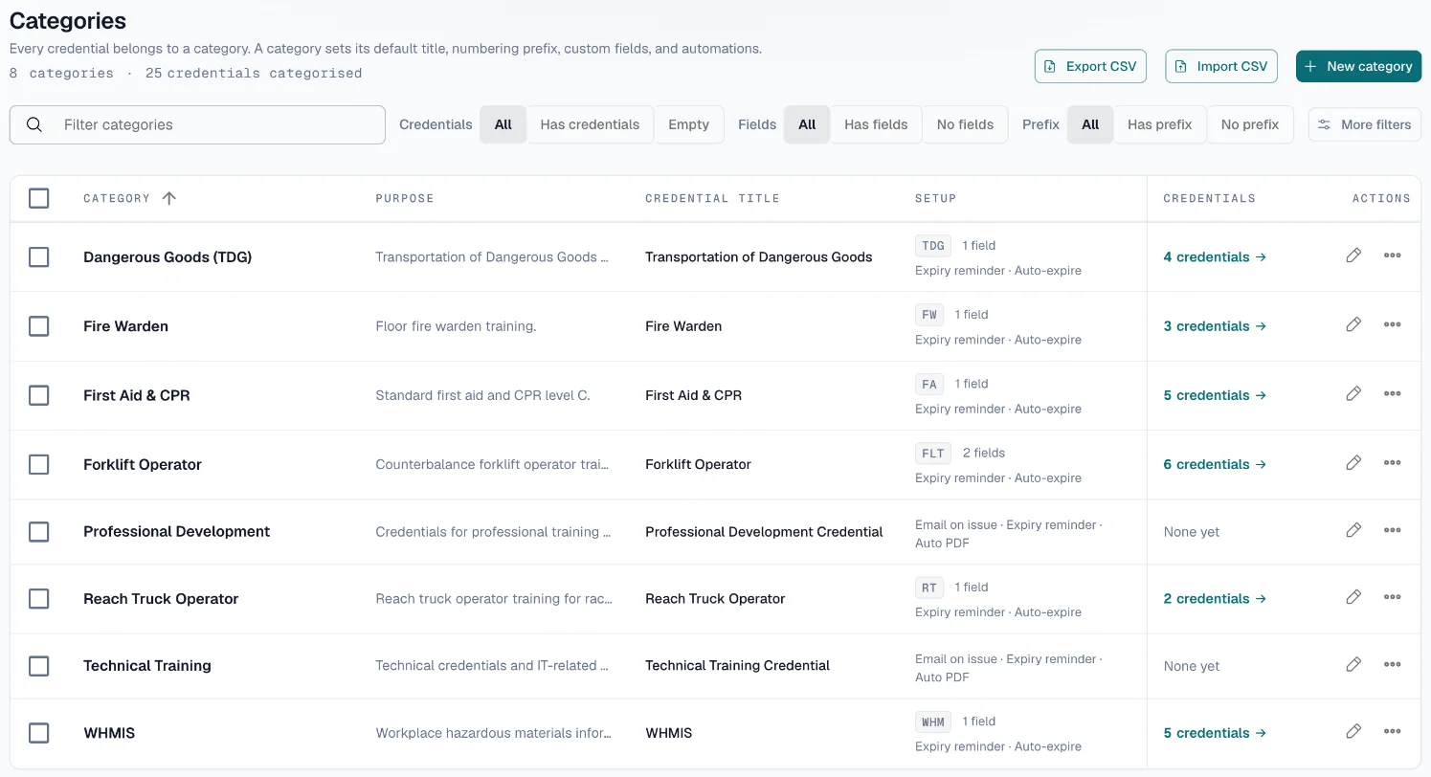Select the WHMIS row checkbox
Viewport: 1431px width, 777px height.
(38, 733)
